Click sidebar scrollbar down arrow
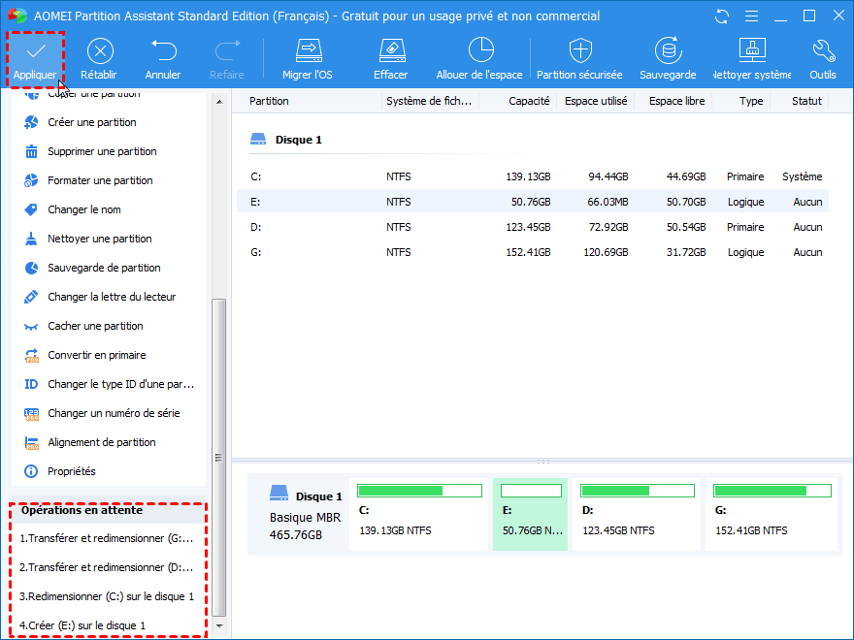 tap(219, 625)
